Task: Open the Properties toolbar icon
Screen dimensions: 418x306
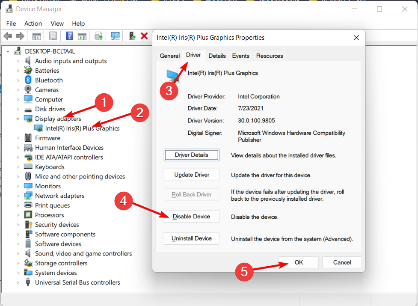Action: [x=53, y=36]
